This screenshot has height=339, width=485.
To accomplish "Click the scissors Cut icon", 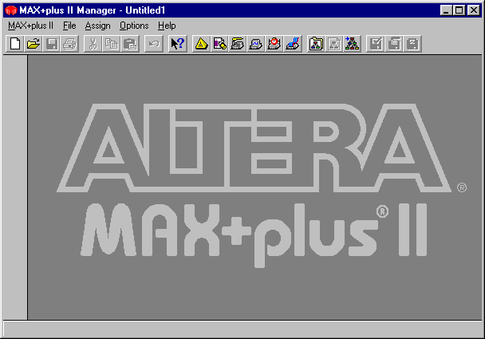I will pos(93,44).
